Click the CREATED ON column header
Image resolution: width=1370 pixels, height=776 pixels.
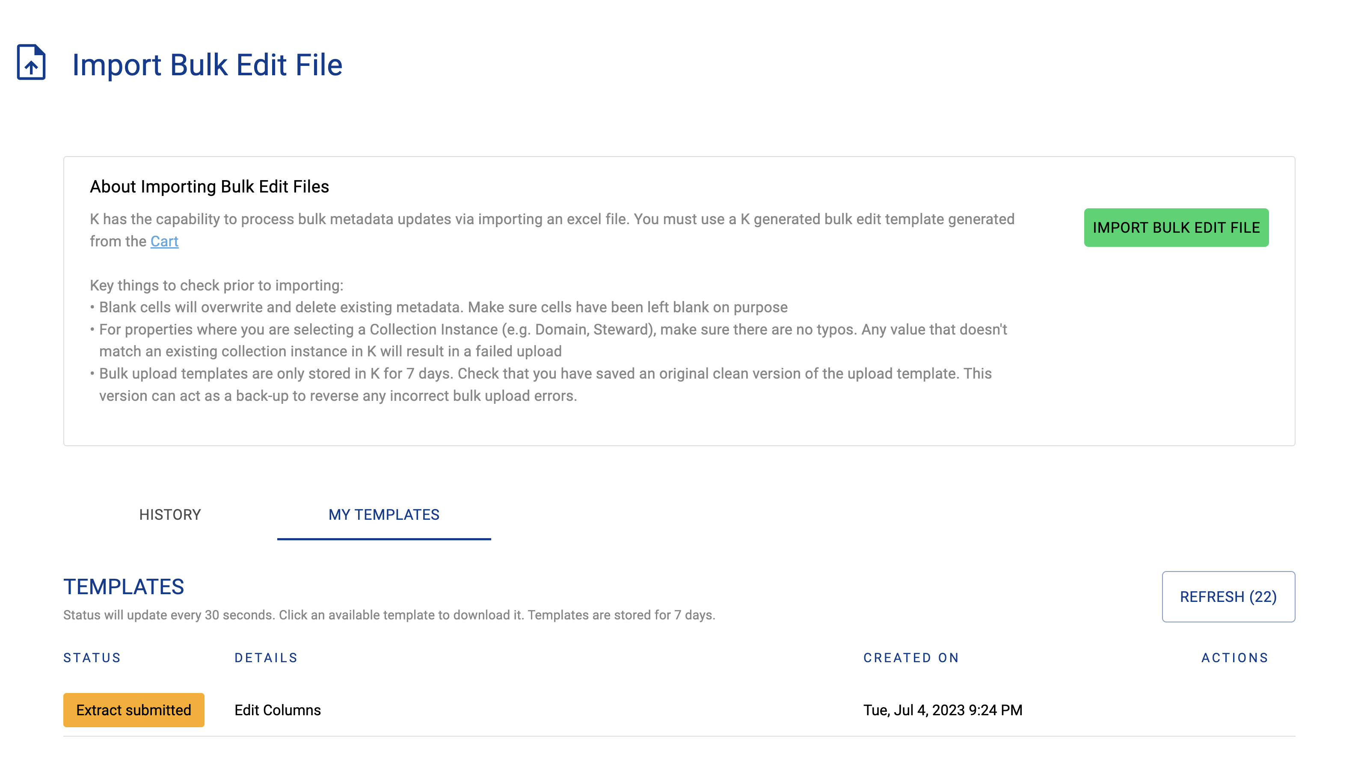point(911,658)
